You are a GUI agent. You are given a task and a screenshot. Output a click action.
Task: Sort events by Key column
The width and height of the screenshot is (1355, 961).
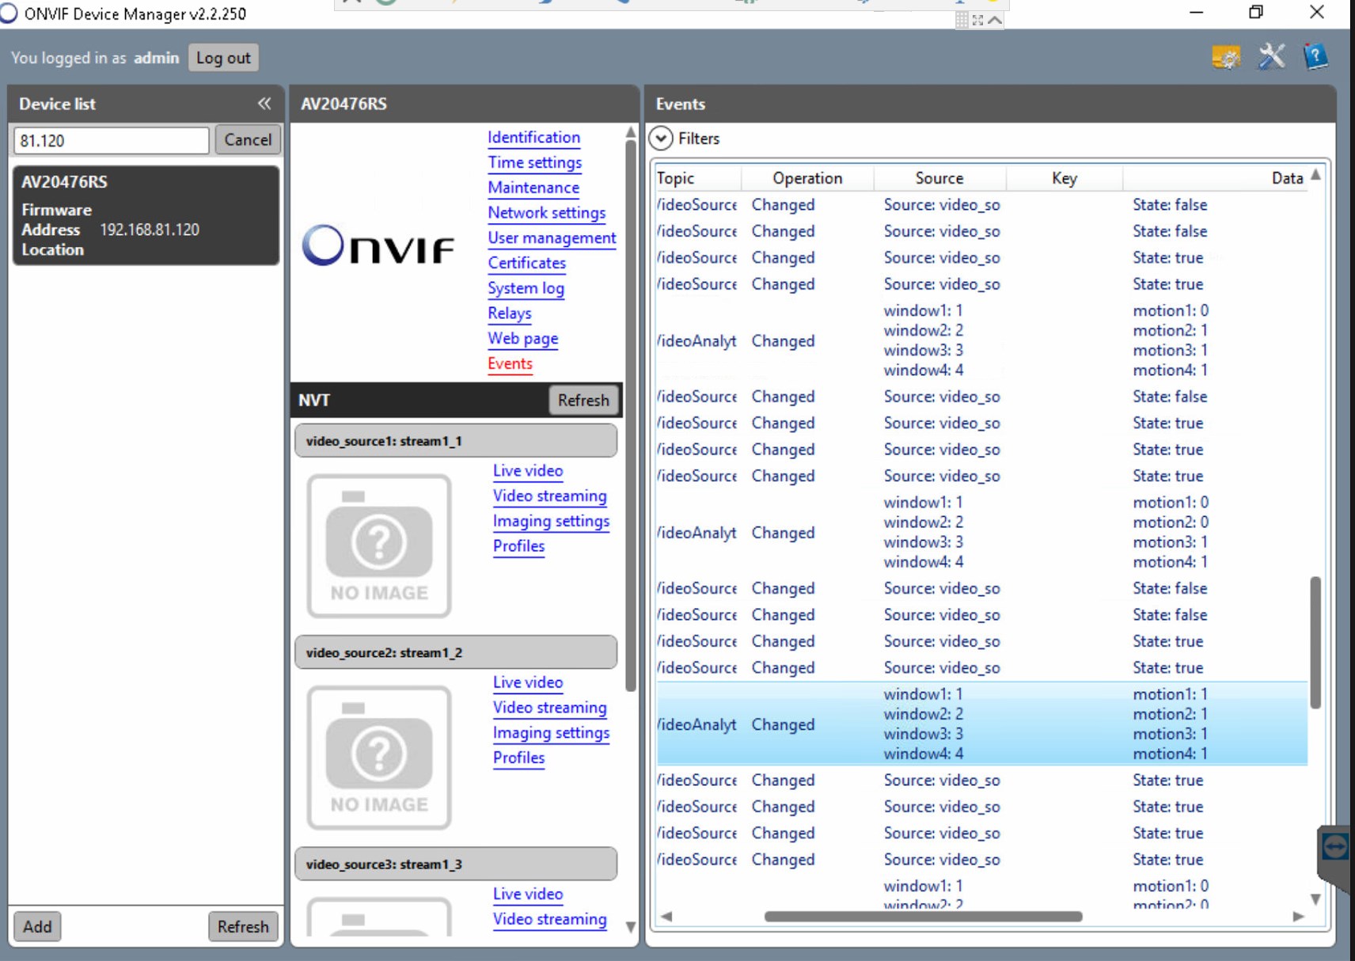click(x=1064, y=178)
